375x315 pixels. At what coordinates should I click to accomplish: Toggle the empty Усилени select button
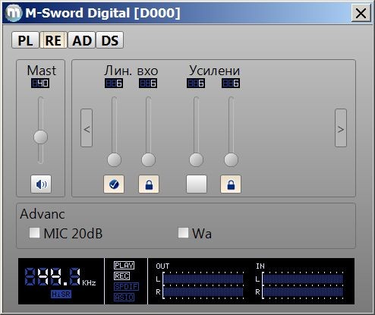(x=197, y=184)
